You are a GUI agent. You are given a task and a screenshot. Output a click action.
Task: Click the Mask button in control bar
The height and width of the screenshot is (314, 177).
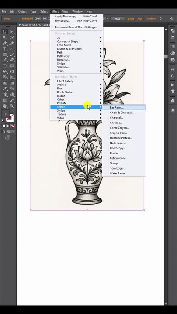point(118,19)
